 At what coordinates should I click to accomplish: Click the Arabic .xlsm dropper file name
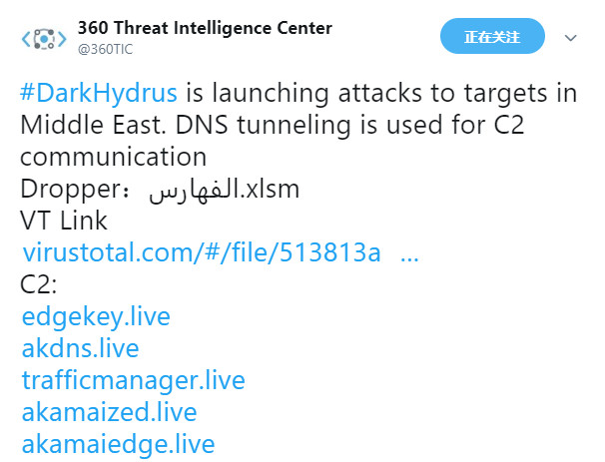point(225,190)
